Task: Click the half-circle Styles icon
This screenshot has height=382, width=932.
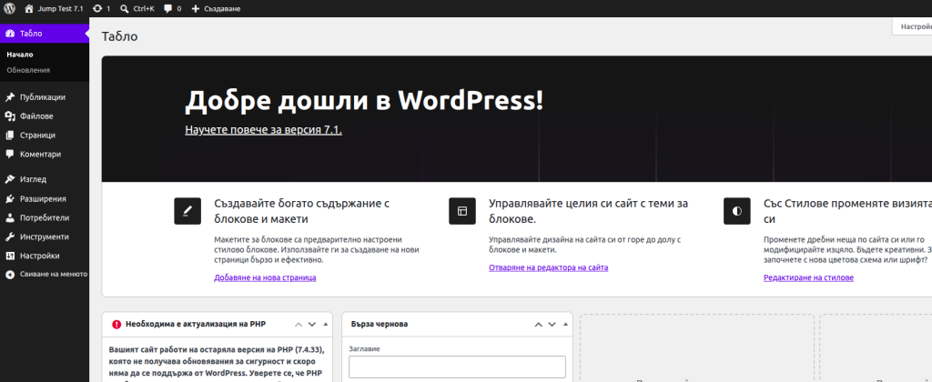Action: click(737, 211)
